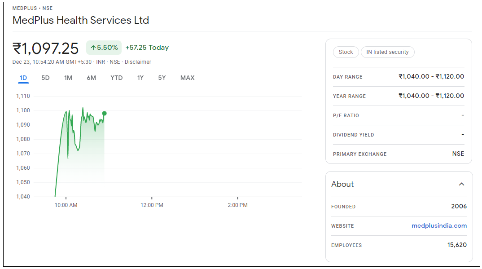The height and width of the screenshot is (269, 482).
Task: Switch to the 1Y chart range
Action: (x=140, y=78)
